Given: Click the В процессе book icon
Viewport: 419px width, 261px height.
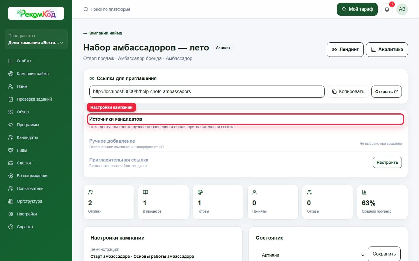Looking at the screenshot, I should pos(145,192).
